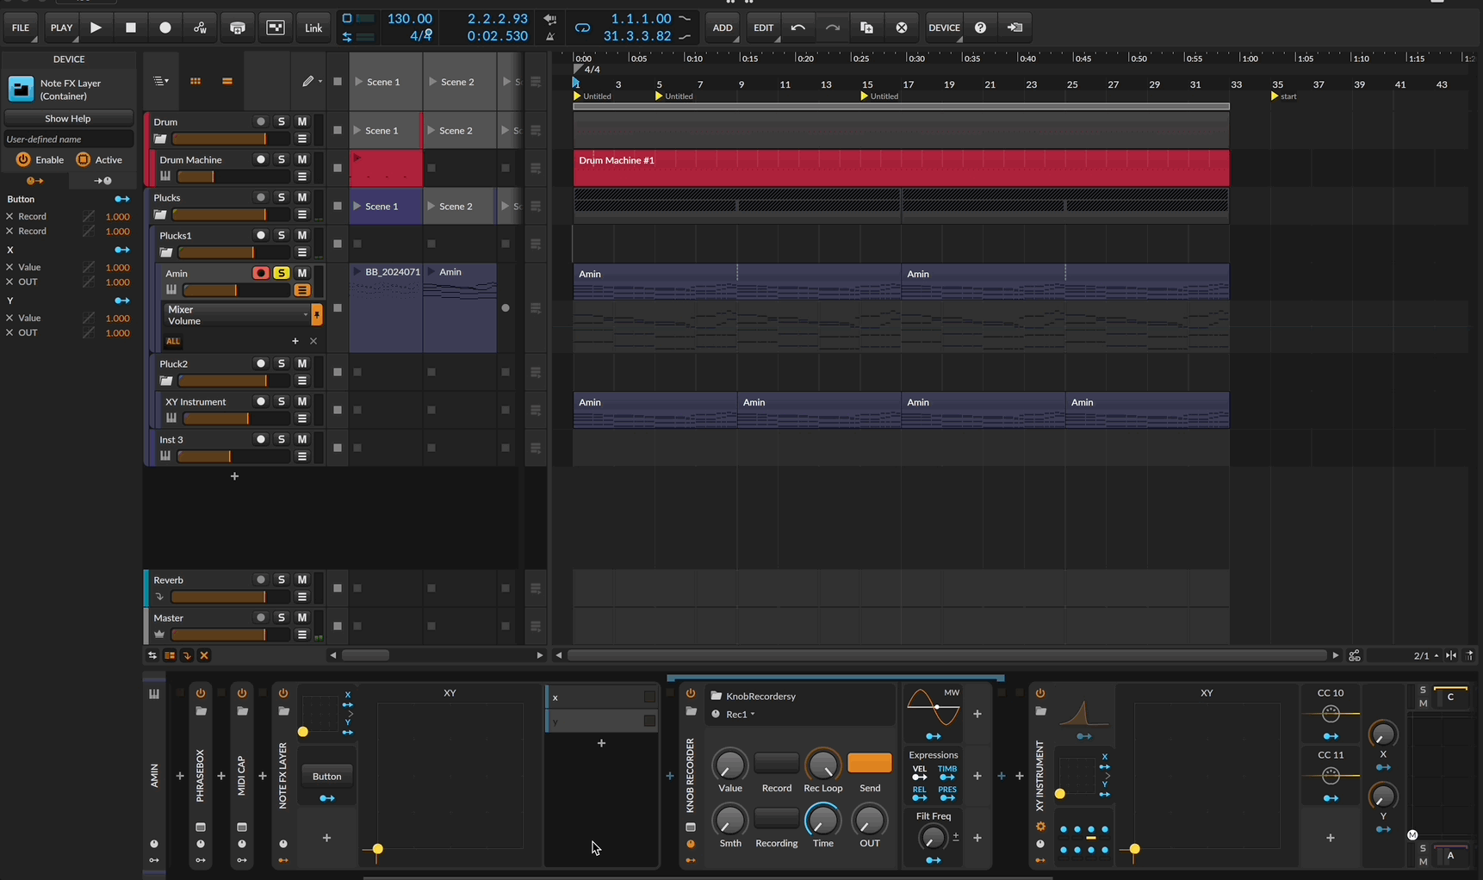Click the orange arranger view icon

coord(227,81)
